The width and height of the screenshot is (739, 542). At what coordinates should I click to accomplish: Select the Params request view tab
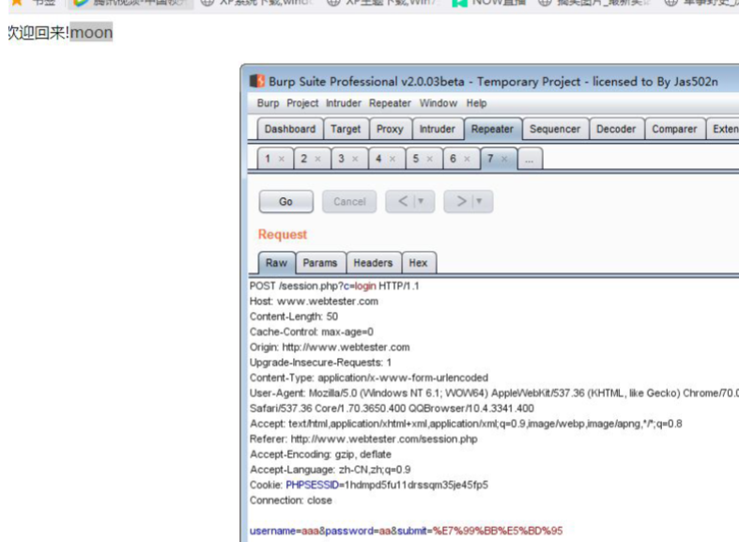click(x=320, y=264)
